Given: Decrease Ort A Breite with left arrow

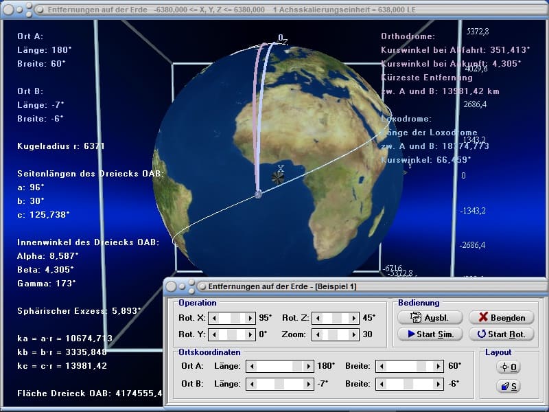Looking at the screenshot, I should [382, 367].
